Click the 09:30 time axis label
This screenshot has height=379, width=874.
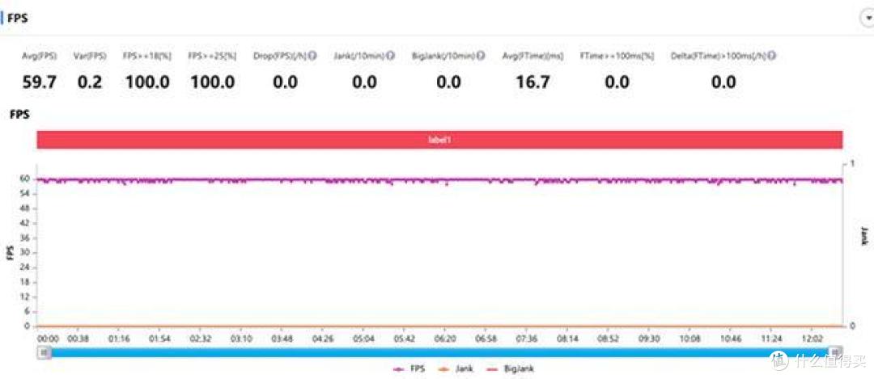tap(649, 339)
